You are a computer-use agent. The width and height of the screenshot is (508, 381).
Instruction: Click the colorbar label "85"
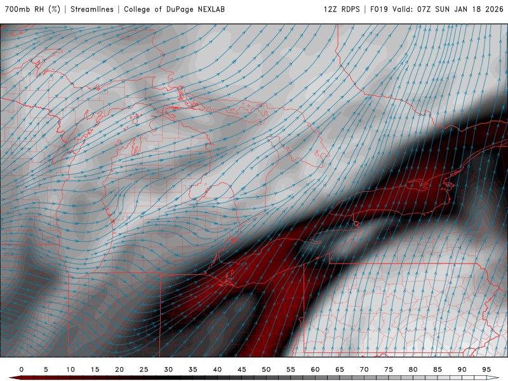tap(438, 370)
